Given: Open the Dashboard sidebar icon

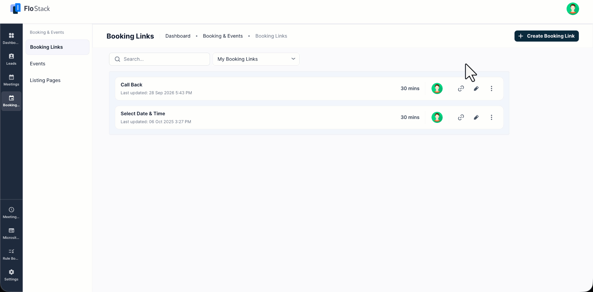Looking at the screenshot, I should pyautogui.click(x=11, y=39).
